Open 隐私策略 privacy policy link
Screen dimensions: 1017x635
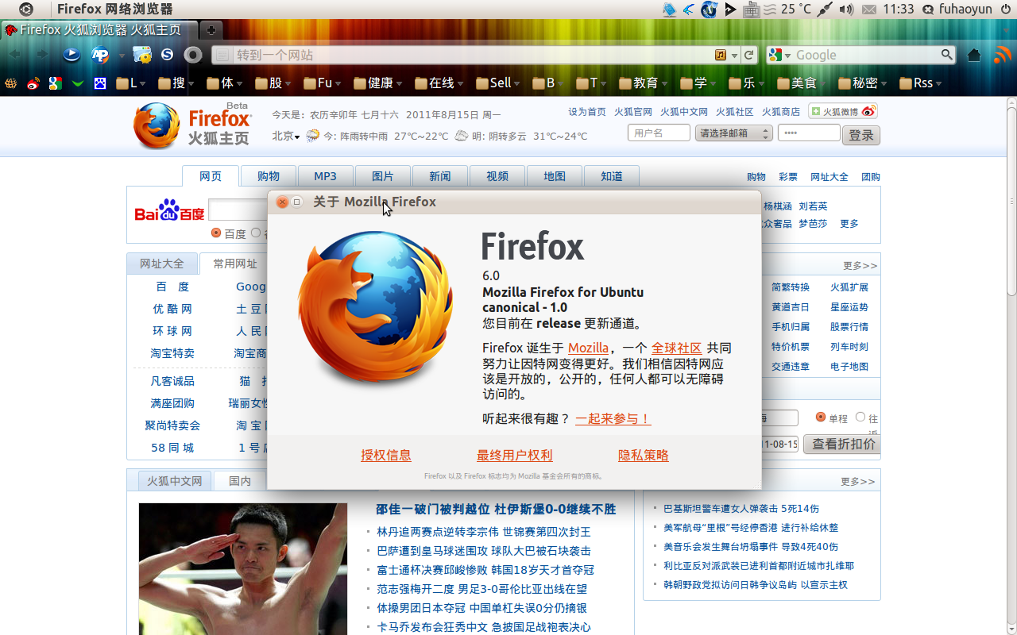click(644, 455)
